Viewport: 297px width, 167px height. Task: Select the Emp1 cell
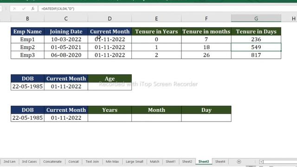click(x=27, y=39)
